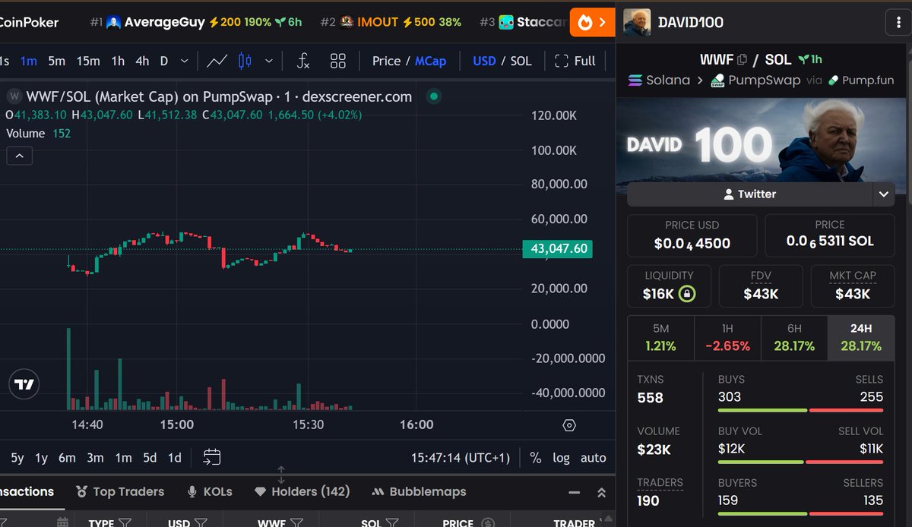Open the chart layout grid icon
Image resolution: width=912 pixels, height=527 pixels.
pyautogui.click(x=338, y=61)
